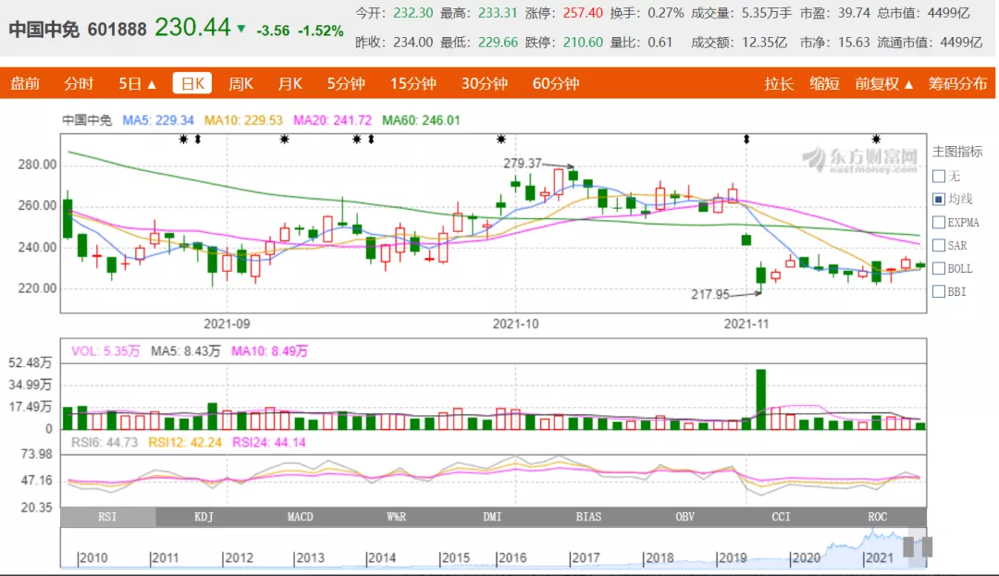Viewport: 999px width, 576px height.
Task: Select the OBV indicator tab
Action: click(684, 517)
